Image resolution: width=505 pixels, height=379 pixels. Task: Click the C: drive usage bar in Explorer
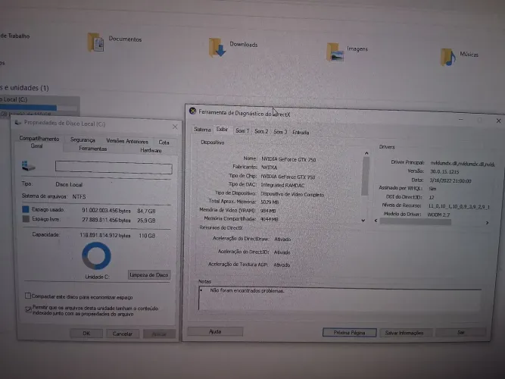(39, 108)
